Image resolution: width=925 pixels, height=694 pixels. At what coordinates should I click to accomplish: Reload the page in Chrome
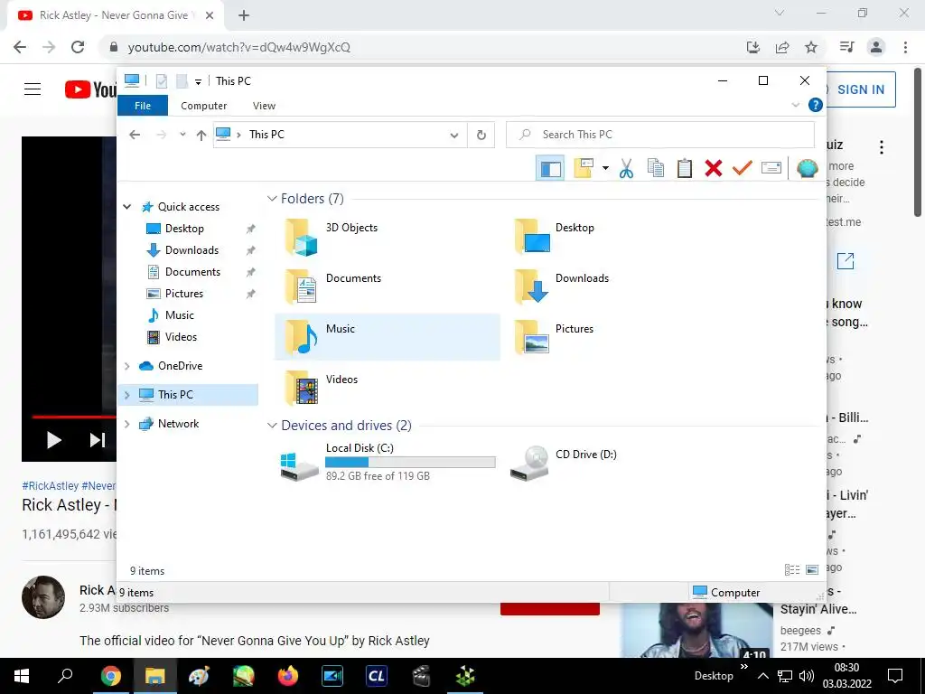tap(78, 47)
